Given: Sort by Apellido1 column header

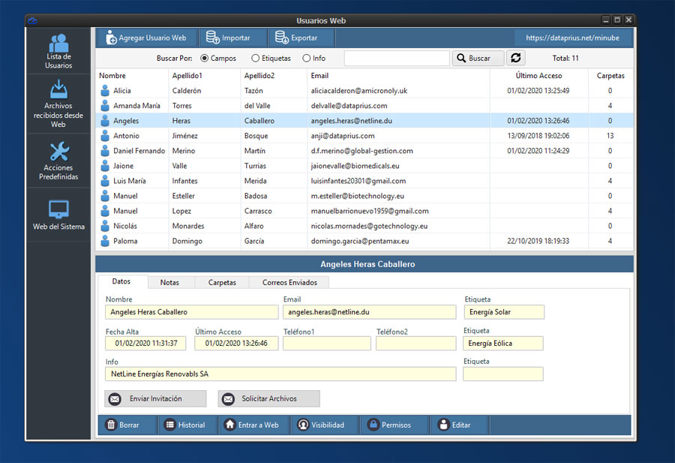Looking at the screenshot, I should click(187, 75).
